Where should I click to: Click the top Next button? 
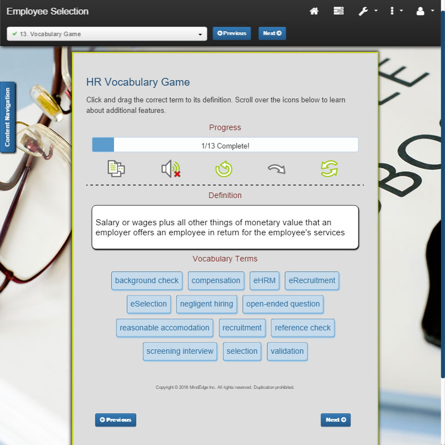tap(272, 33)
